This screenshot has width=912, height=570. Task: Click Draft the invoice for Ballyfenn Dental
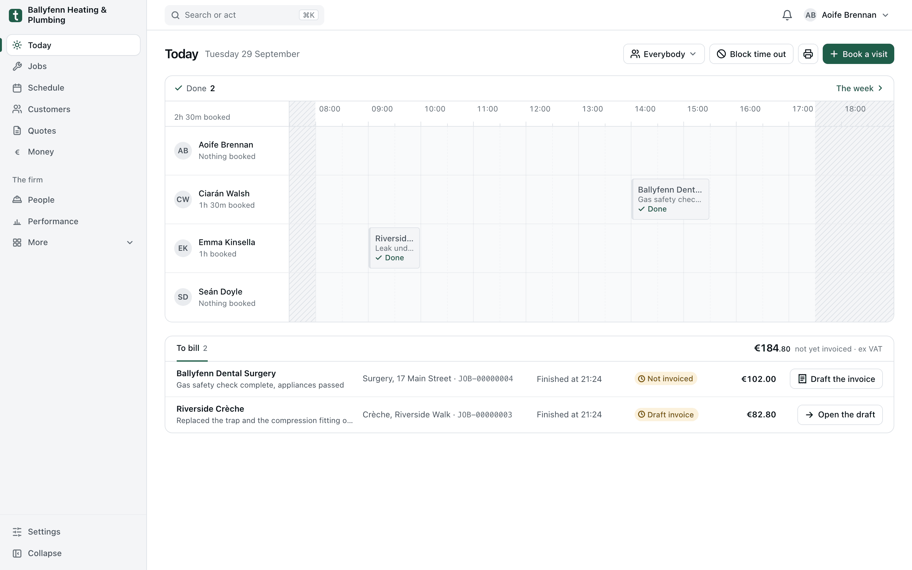coord(836,379)
